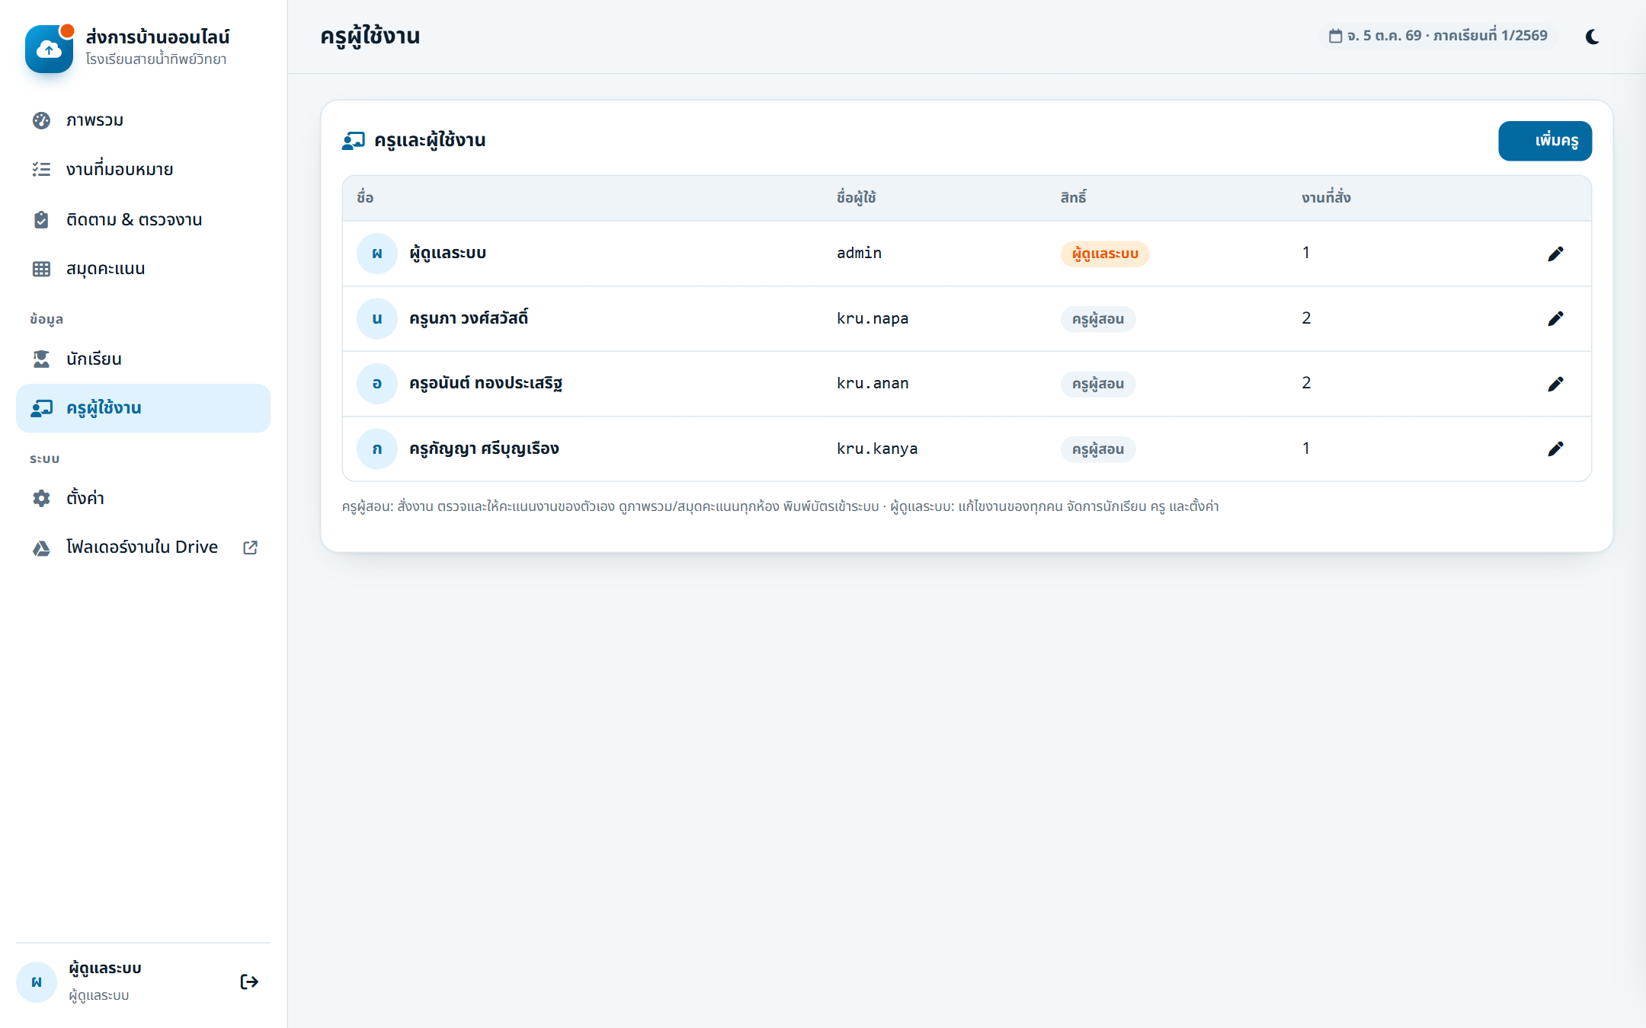This screenshot has height=1028, width=1646.
Task: Click the ตั้งค่า gear icon
Action: (41, 498)
